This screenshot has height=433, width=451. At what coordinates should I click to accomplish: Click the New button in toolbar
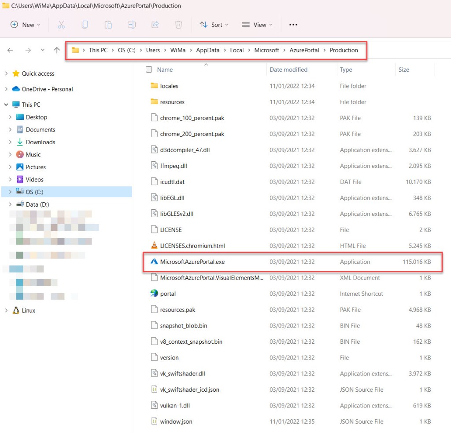(x=26, y=25)
